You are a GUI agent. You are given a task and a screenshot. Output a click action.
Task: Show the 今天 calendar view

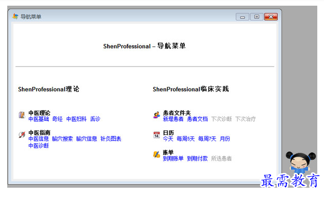coord(168,139)
